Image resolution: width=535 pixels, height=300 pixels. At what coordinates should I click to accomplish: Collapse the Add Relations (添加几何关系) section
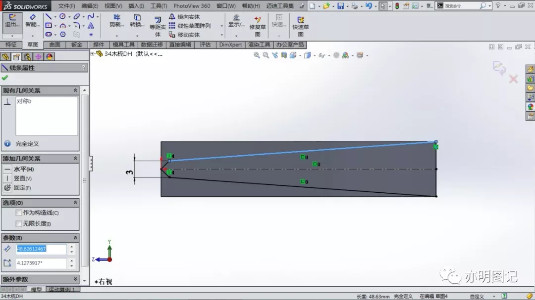(75, 158)
